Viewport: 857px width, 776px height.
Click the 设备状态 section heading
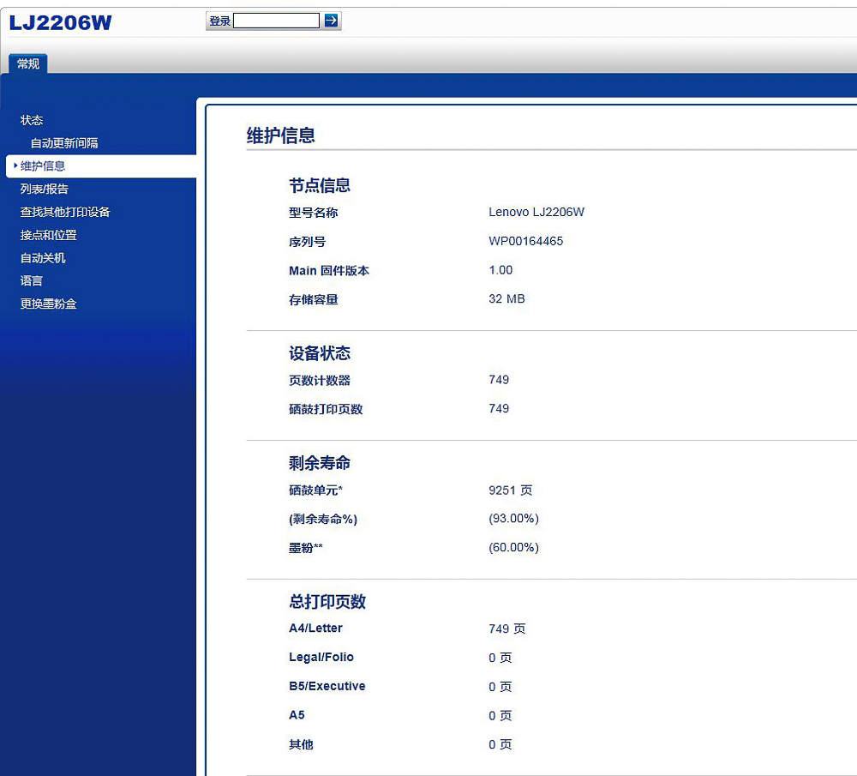tap(320, 352)
